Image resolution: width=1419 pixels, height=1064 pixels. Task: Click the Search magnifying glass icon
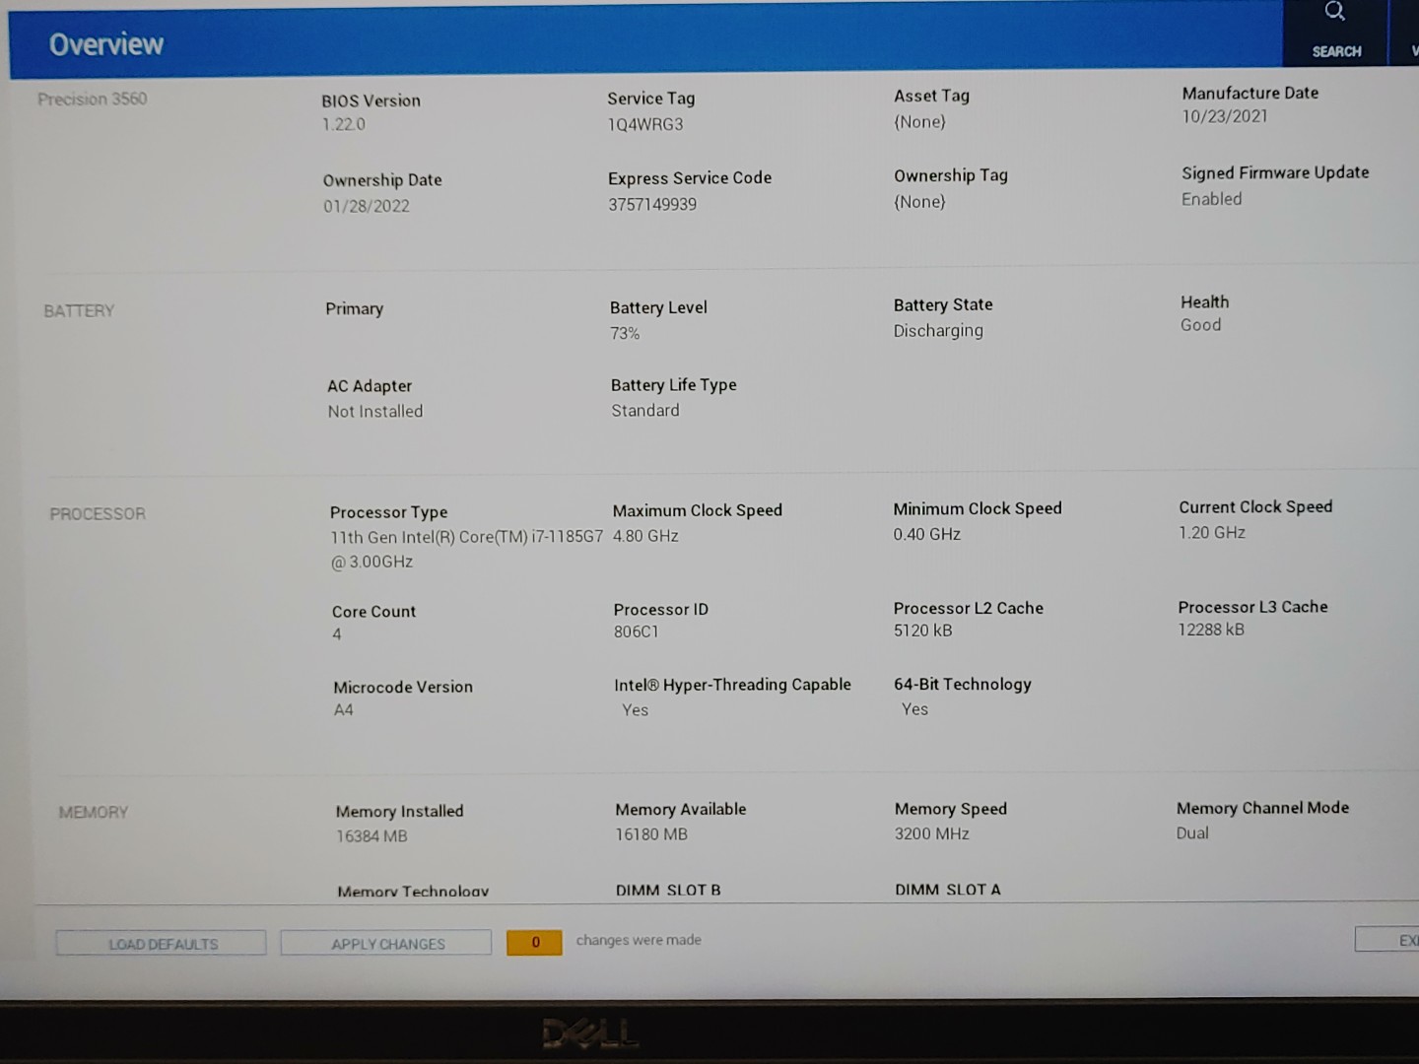point(1334,13)
